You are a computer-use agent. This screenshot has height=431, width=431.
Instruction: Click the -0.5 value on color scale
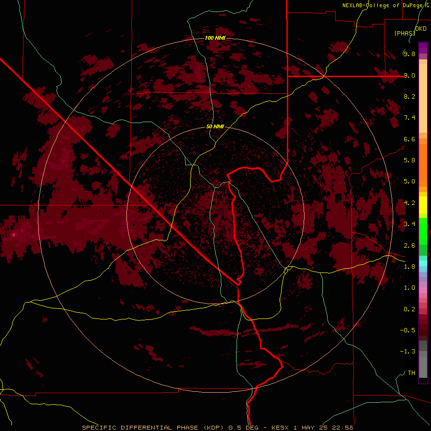[408, 330]
